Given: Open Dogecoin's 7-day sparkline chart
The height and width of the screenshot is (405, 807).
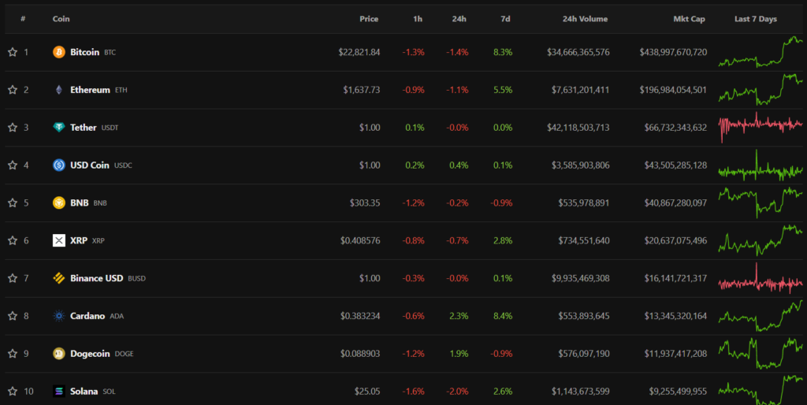Looking at the screenshot, I should (x=761, y=354).
